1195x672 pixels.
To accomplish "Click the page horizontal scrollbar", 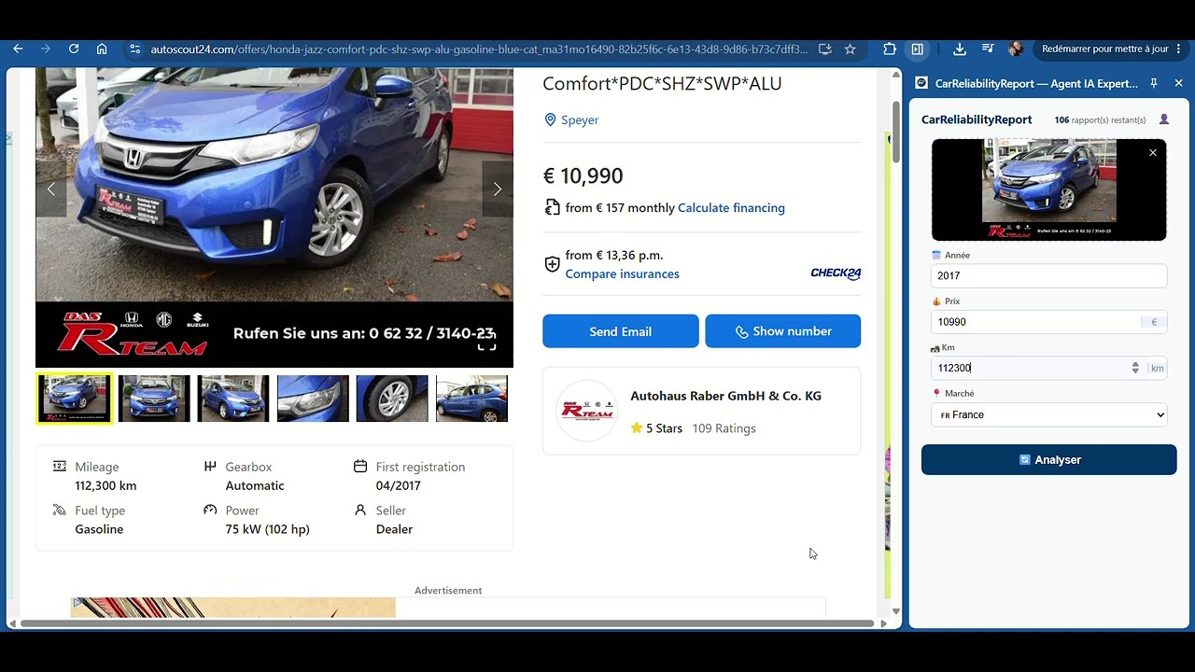I will (446, 623).
